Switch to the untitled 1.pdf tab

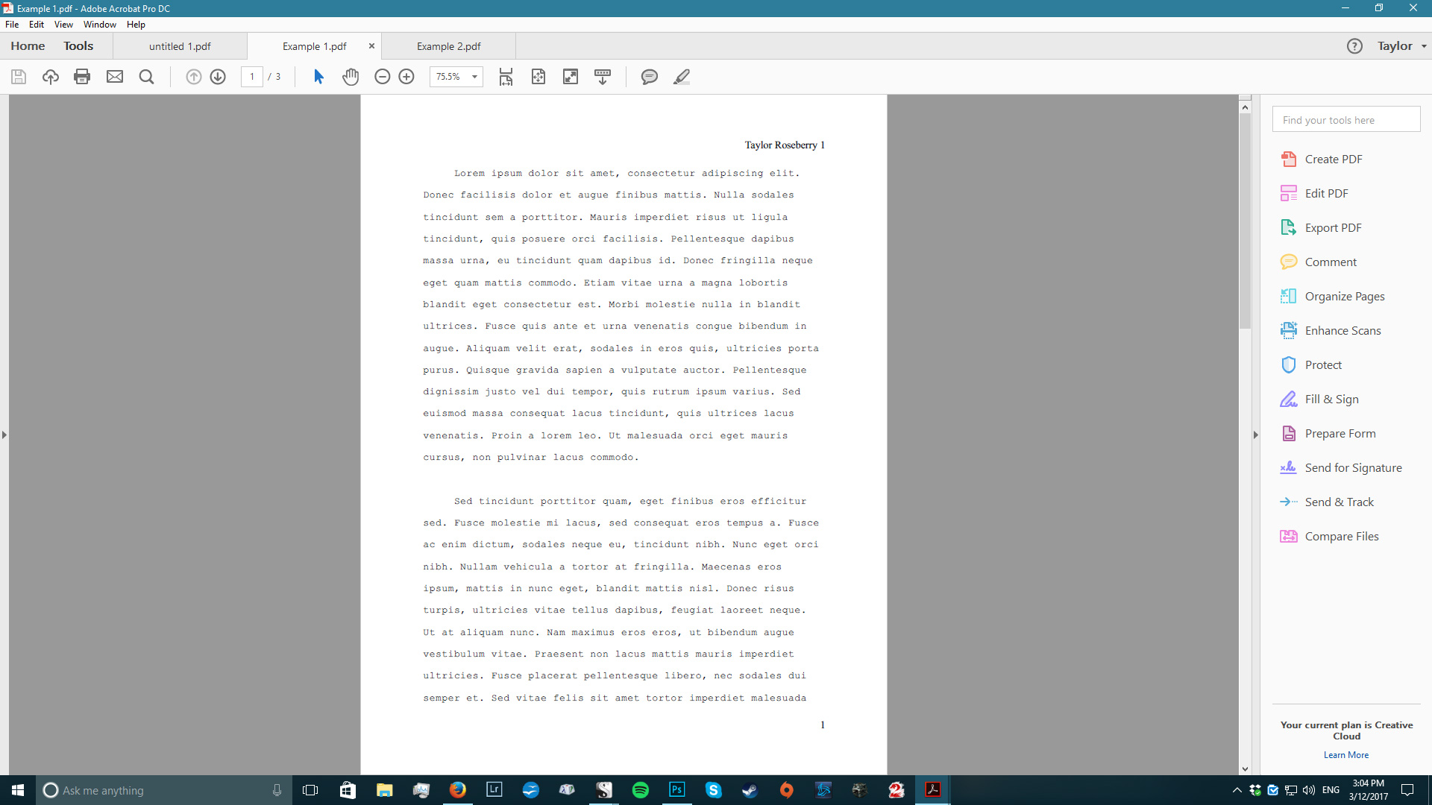180,46
